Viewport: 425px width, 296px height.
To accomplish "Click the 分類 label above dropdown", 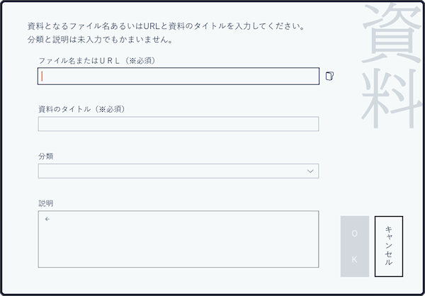I will [45, 156].
